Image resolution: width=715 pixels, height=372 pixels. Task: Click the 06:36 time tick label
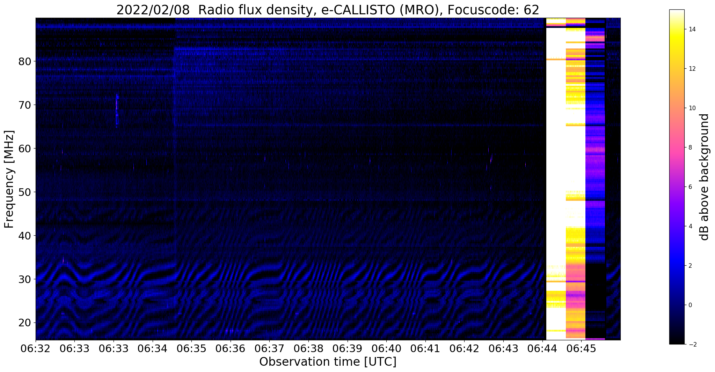coord(231,348)
